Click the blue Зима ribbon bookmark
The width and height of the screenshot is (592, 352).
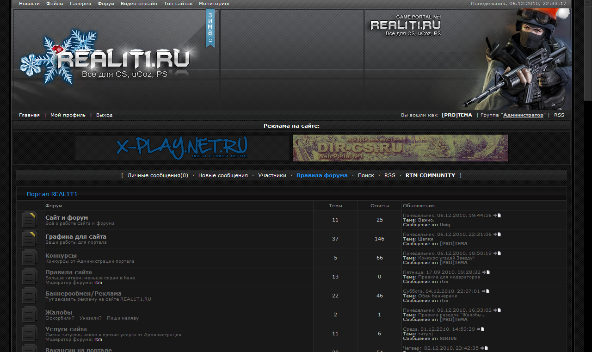click(x=210, y=28)
